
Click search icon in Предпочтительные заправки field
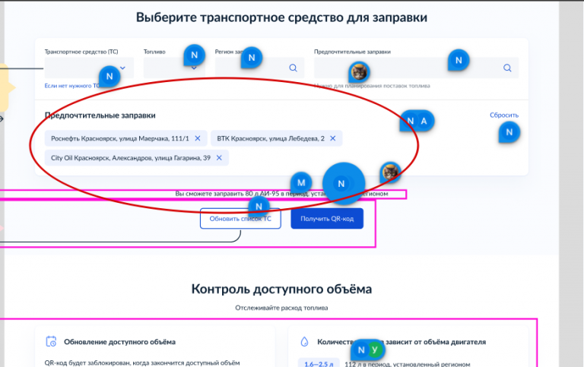pyautogui.click(x=507, y=68)
